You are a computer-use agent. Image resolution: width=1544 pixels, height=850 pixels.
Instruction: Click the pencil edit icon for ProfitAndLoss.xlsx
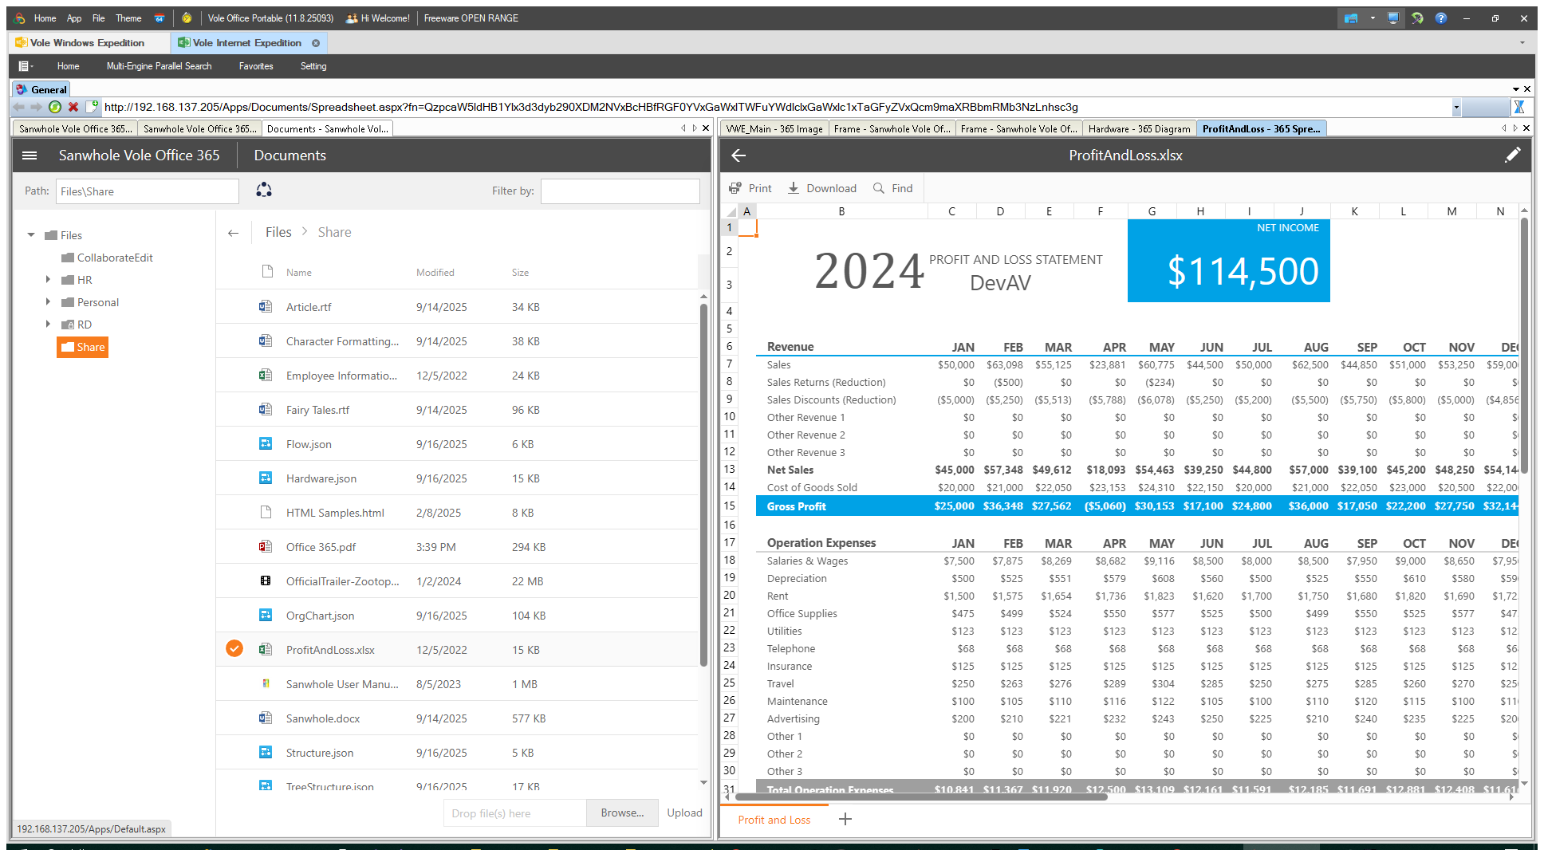click(1512, 155)
